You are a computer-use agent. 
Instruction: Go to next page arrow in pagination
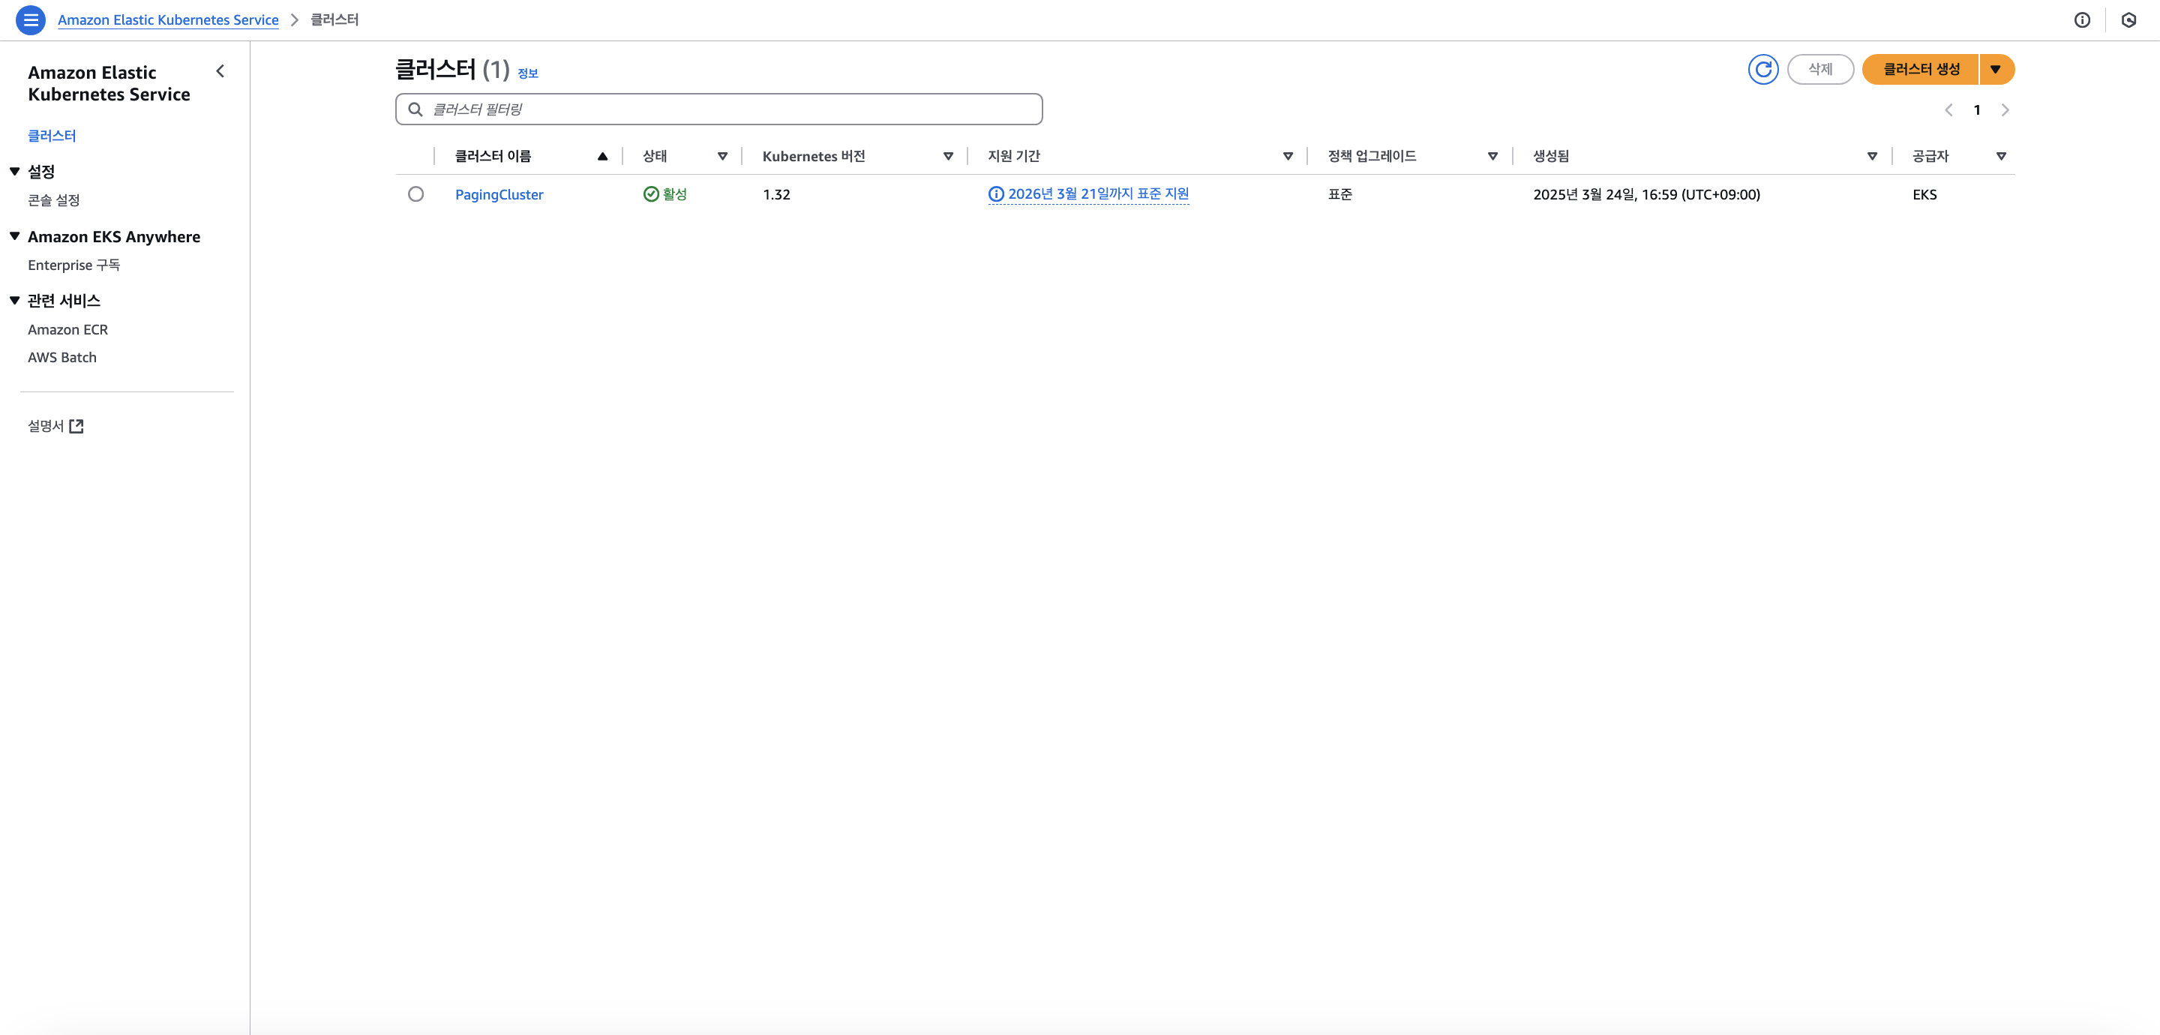(2005, 109)
